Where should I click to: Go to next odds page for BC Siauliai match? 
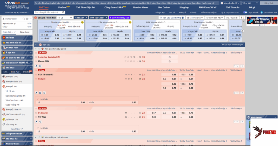coord(242,122)
